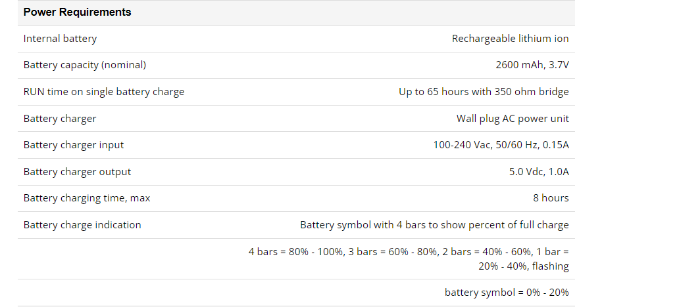Click Wall plug AC power unit text
The height and width of the screenshot is (307, 679).
click(513, 118)
